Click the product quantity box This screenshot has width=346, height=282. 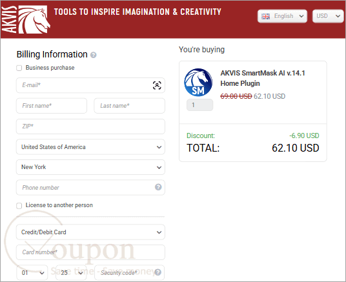199,105
